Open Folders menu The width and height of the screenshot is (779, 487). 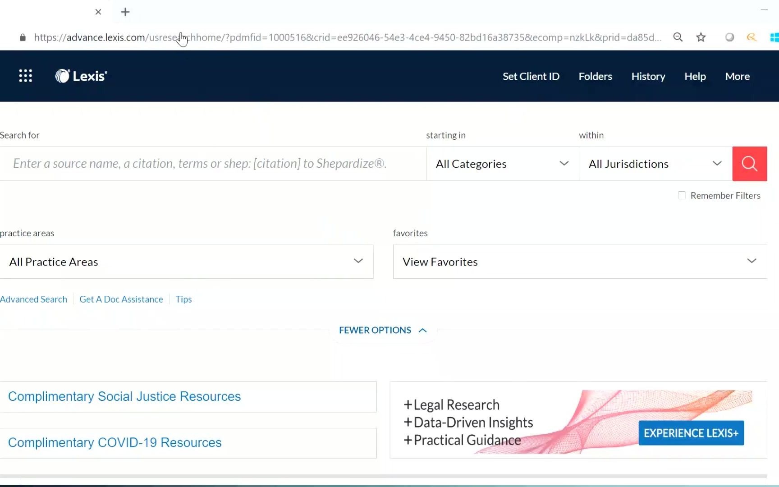pos(595,76)
